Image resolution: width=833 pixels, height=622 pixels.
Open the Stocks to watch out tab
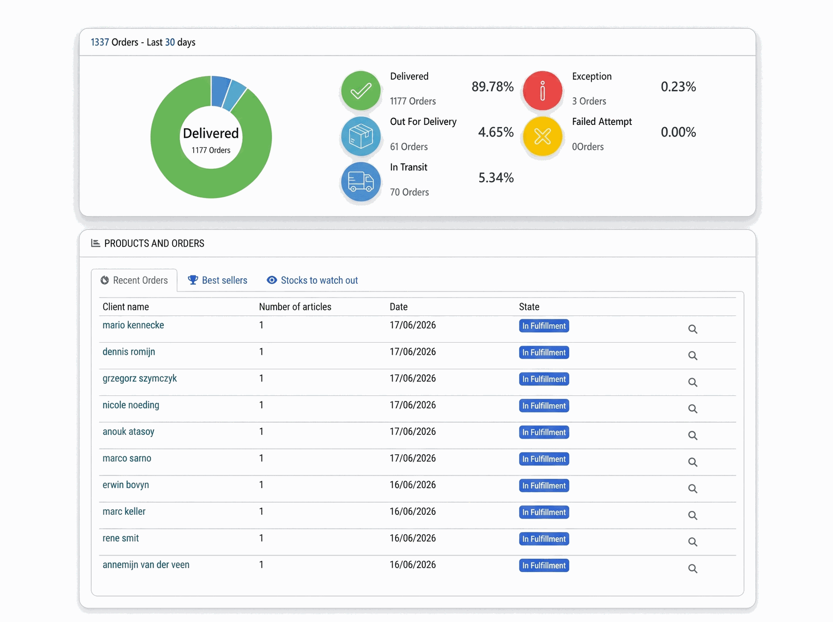click(x=312, y=280)
